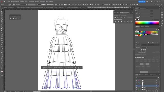164x92 pixels.
Task: Toggle visibility eye of layer 2
Action: tap(136, 82)
